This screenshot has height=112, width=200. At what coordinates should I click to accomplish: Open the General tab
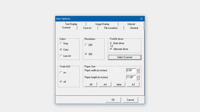[134, 28]
